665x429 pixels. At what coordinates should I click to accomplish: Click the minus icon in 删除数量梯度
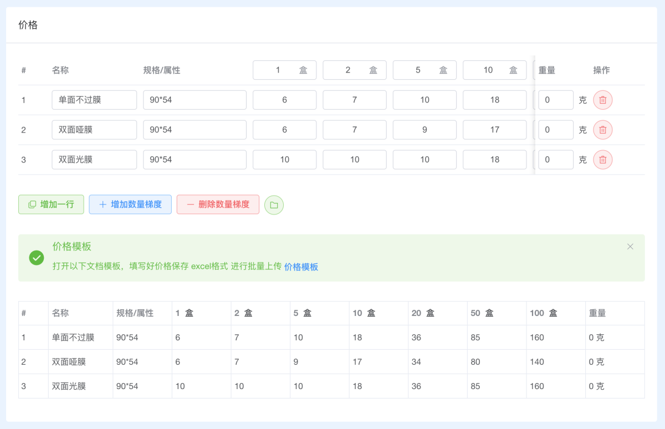point(189,205)
